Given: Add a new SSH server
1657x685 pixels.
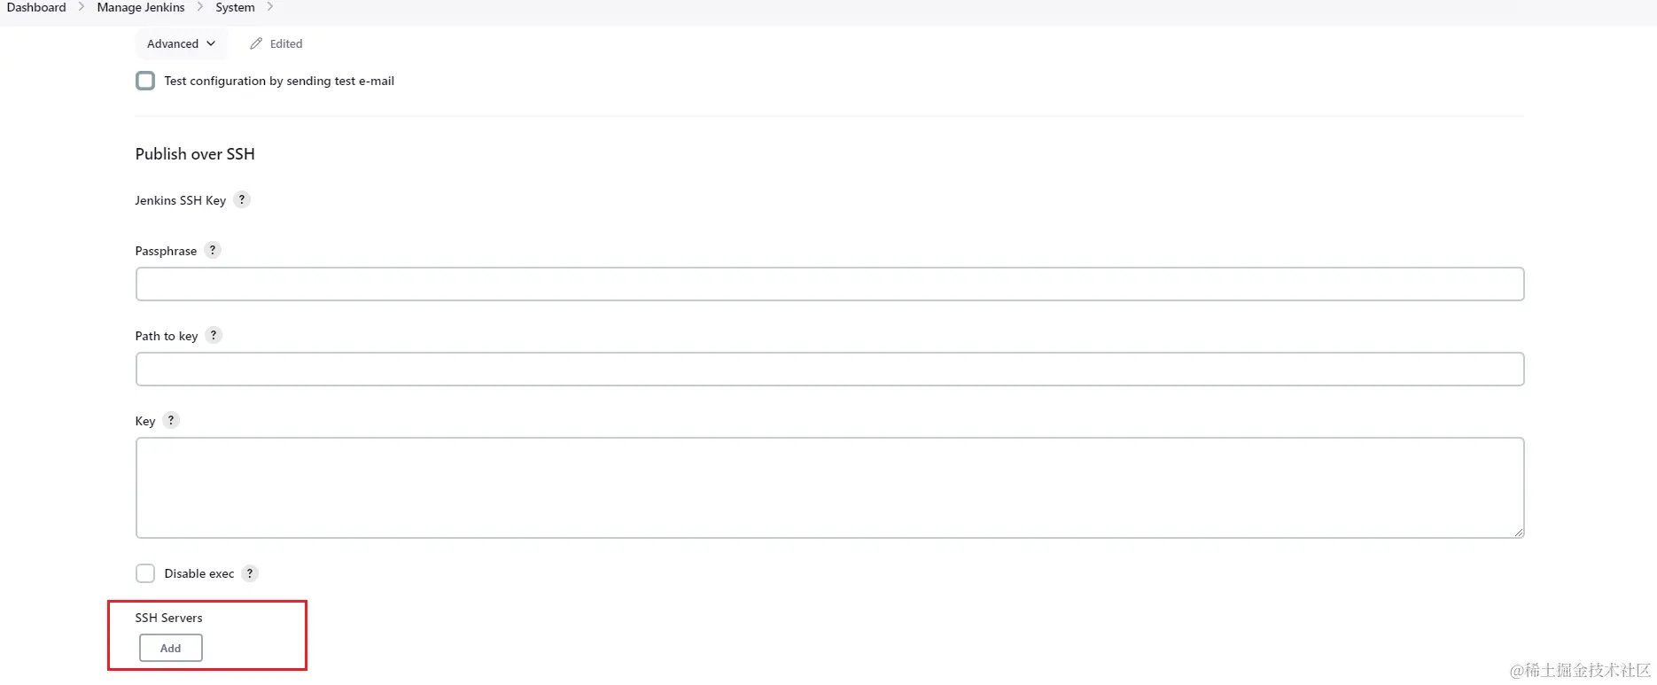Looking at the screenshot, I should point(170,648).
